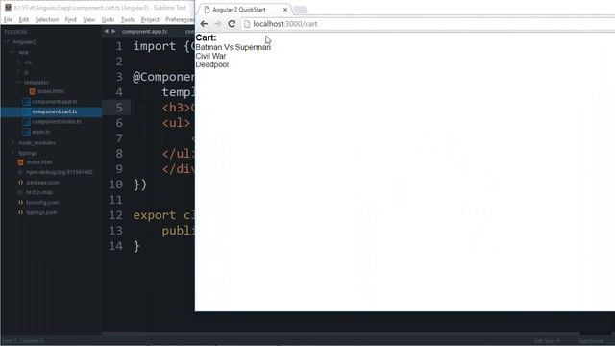
Task: Click the horizontal scrollbar of the editor
Action: [340, 334]
